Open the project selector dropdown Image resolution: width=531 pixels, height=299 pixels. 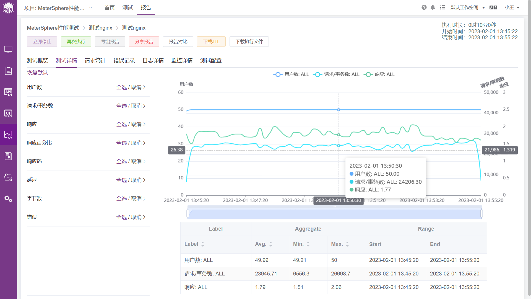58,8
